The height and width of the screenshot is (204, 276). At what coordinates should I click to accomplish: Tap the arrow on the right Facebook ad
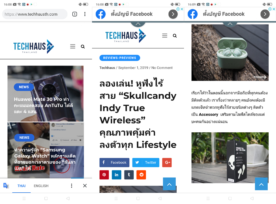point(265,14)
